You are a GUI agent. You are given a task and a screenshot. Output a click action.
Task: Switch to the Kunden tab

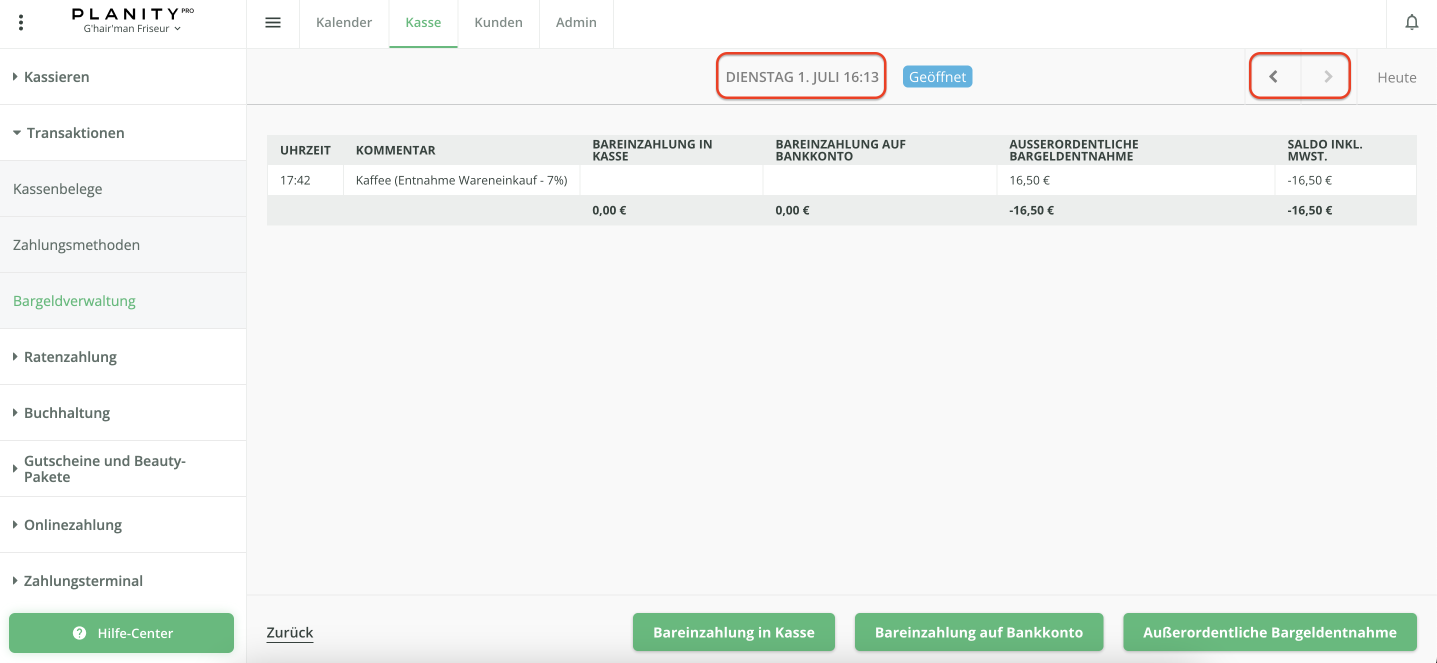click(x=498, y=23)
